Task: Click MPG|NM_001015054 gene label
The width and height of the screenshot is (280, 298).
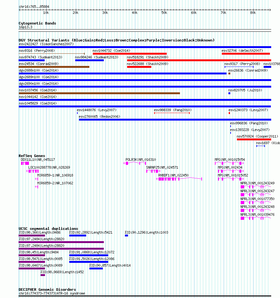Action: pyautogui.click(x=230, y=160)
